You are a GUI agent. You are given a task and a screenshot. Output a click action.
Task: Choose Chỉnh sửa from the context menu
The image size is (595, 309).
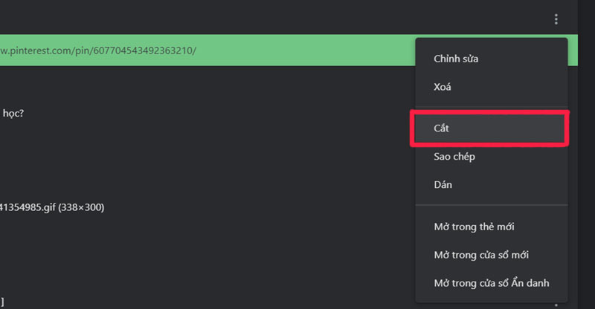click(455, 59)
